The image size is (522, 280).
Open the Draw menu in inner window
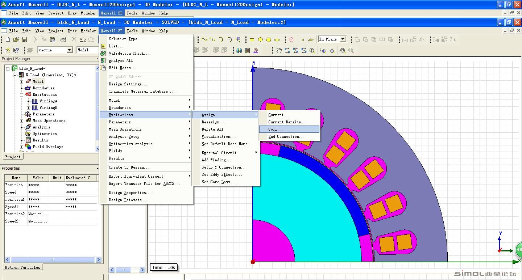(72, 31)
